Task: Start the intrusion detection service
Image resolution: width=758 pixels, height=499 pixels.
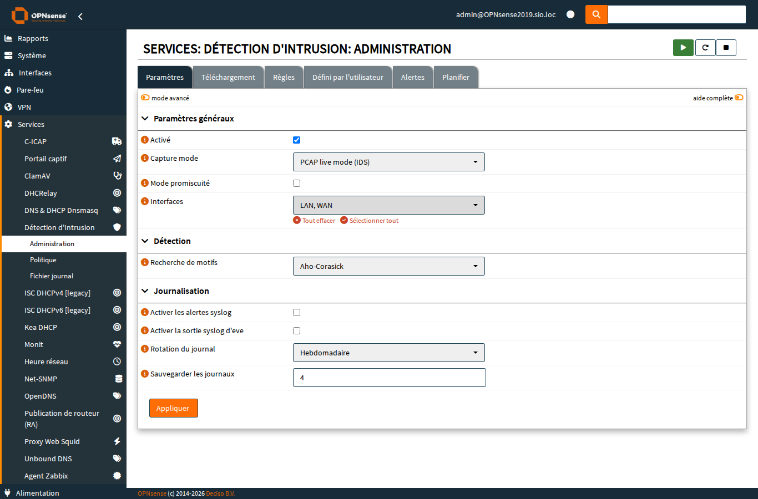Action: pos(683,48)
